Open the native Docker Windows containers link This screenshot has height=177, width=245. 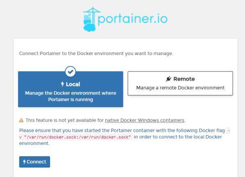click(144, 120)
